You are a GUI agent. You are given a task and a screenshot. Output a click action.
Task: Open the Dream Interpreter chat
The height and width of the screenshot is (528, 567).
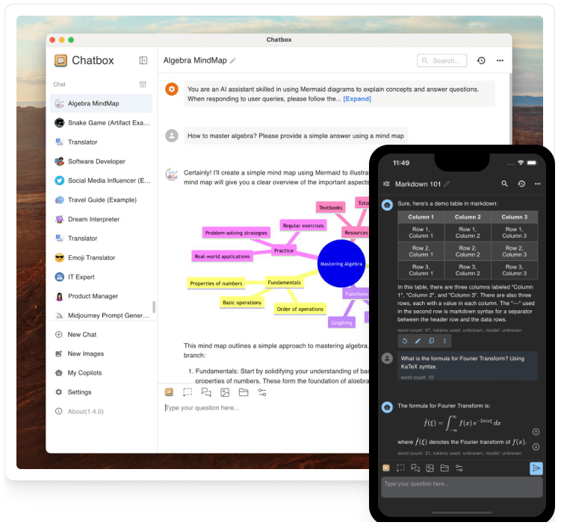tap(101, 219)
